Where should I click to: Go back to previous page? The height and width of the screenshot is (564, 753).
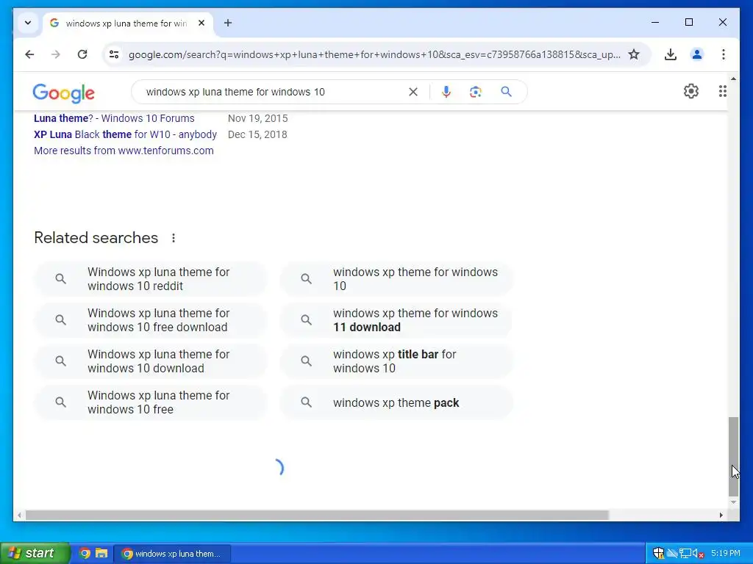(x=29, y=54)
